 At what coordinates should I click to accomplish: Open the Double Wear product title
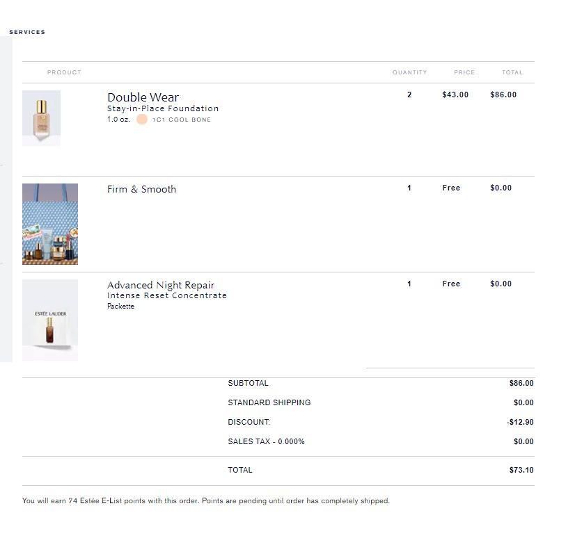(143, 97)
